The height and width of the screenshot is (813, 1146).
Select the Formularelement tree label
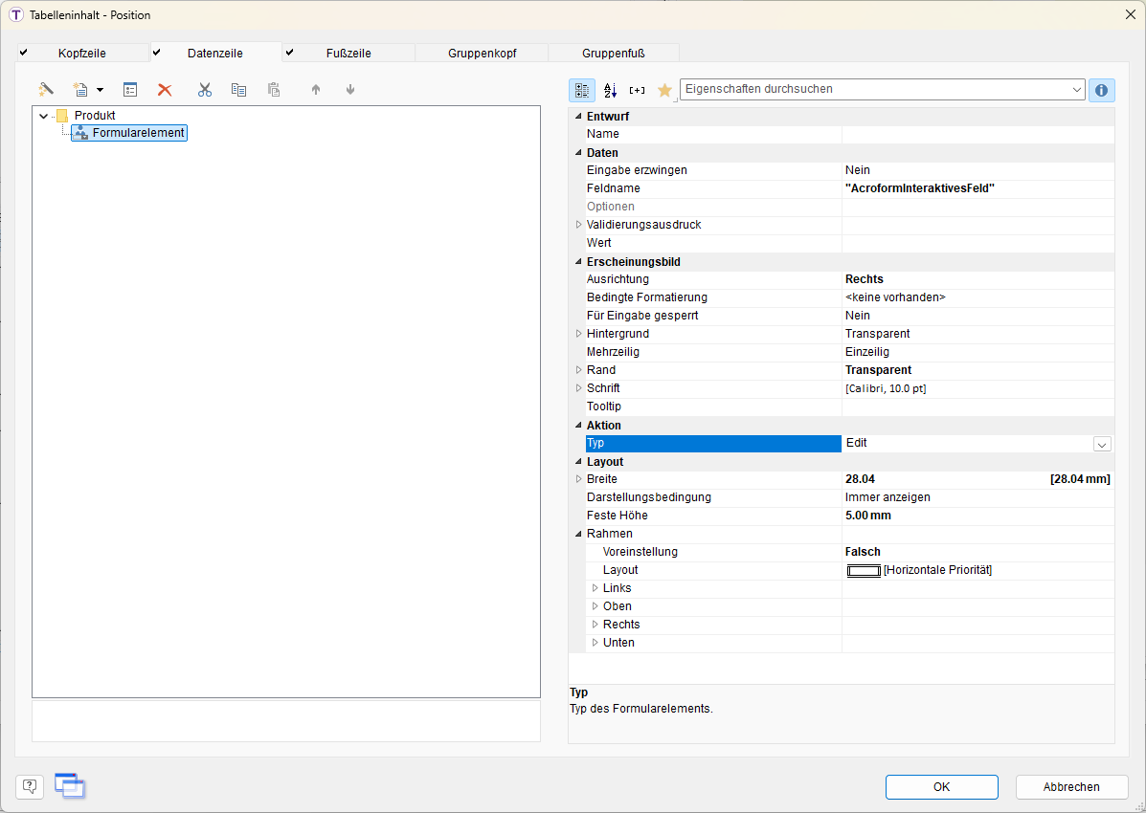click(x=138, y=133)
